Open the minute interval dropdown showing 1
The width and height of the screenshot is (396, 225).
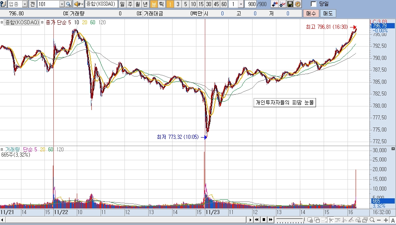[241, 4]
